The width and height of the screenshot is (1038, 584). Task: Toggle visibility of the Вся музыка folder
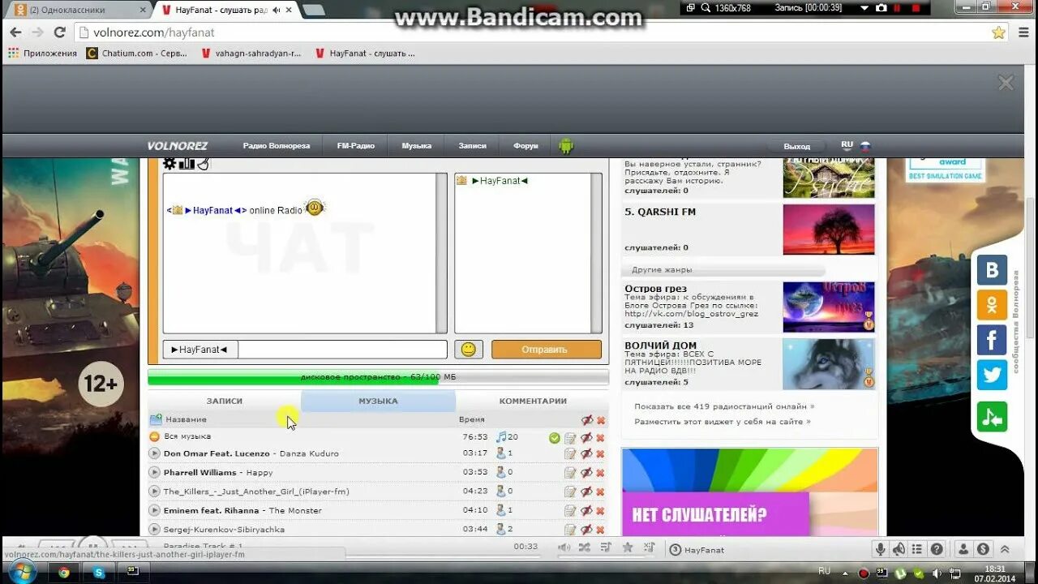point(586,438)
